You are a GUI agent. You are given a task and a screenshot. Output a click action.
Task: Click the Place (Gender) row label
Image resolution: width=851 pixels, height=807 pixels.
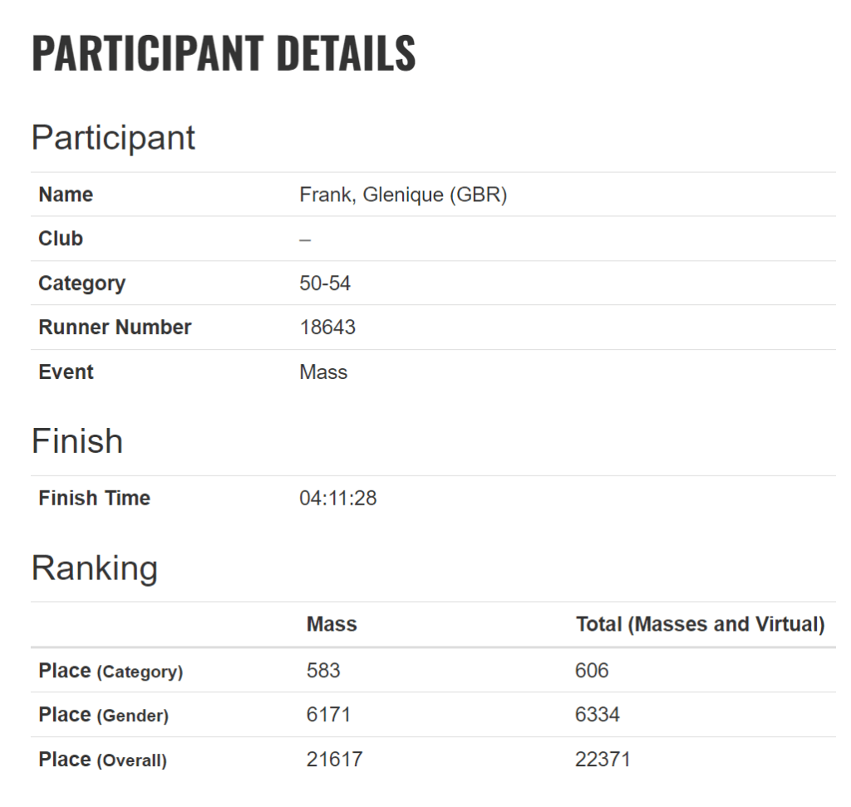(x=103, y=715)
